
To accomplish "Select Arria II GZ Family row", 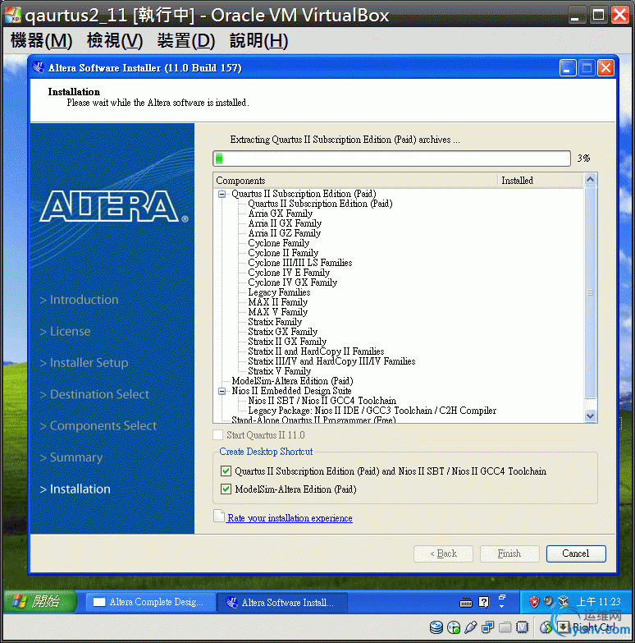I will 285,233.
